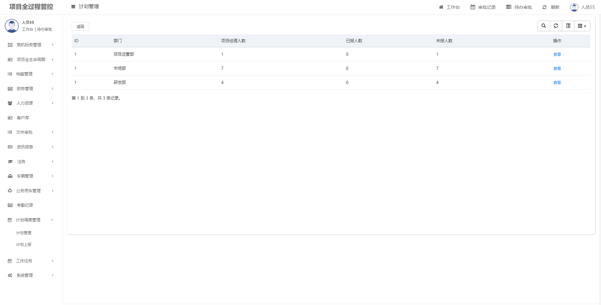This screenshot has width=601, height=305.
Task: Click the 返回 button
Action: click(80, 27)
